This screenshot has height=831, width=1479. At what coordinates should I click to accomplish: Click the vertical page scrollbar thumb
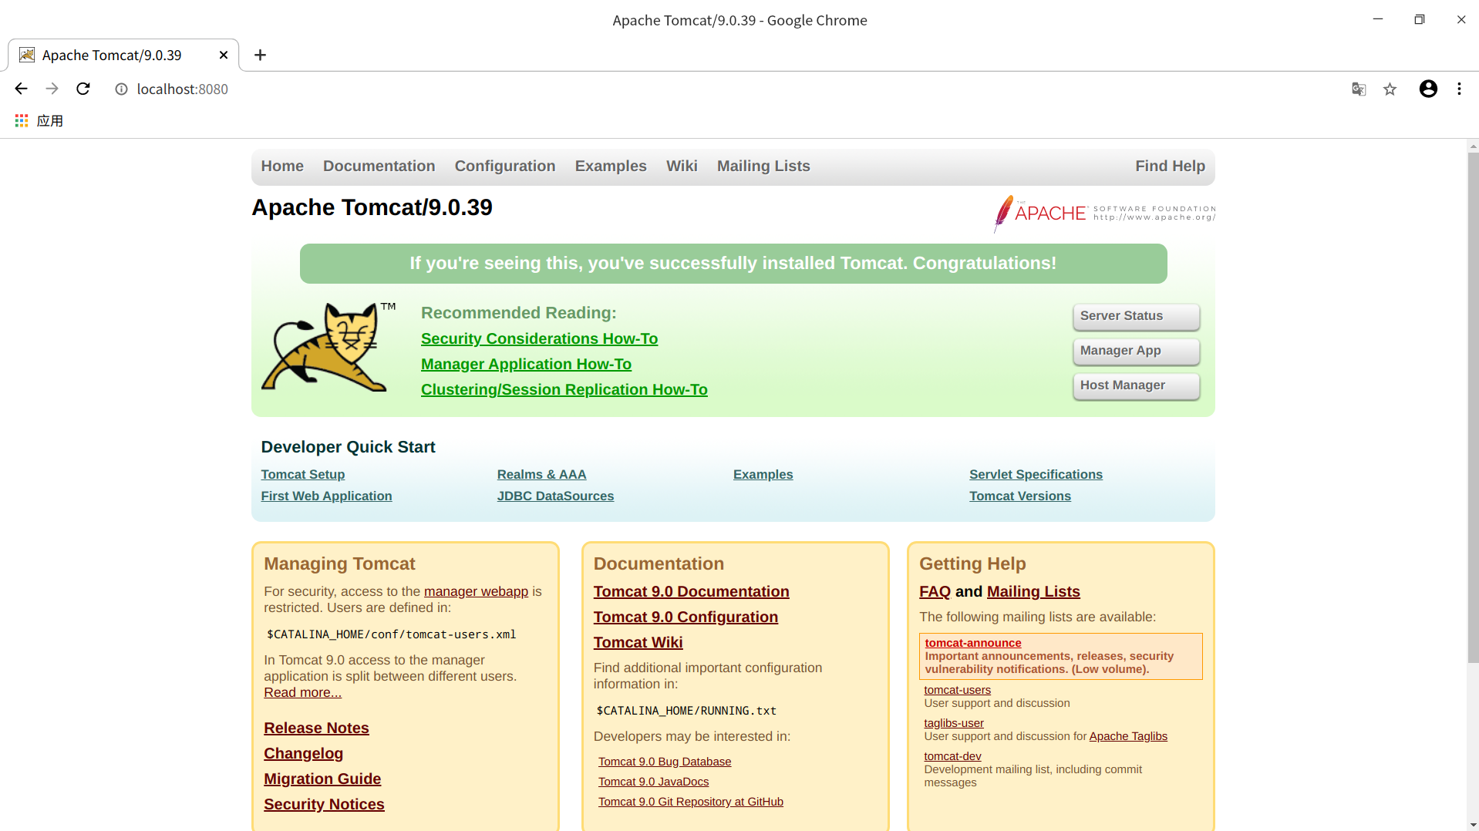point(1473,407)
